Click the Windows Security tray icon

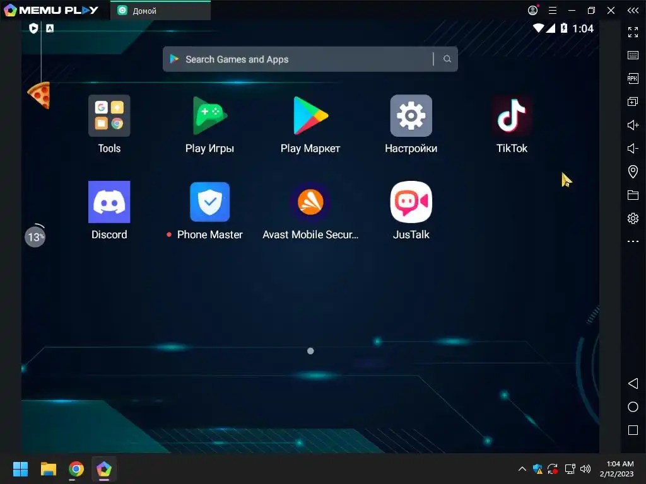(x=537, y=469)
